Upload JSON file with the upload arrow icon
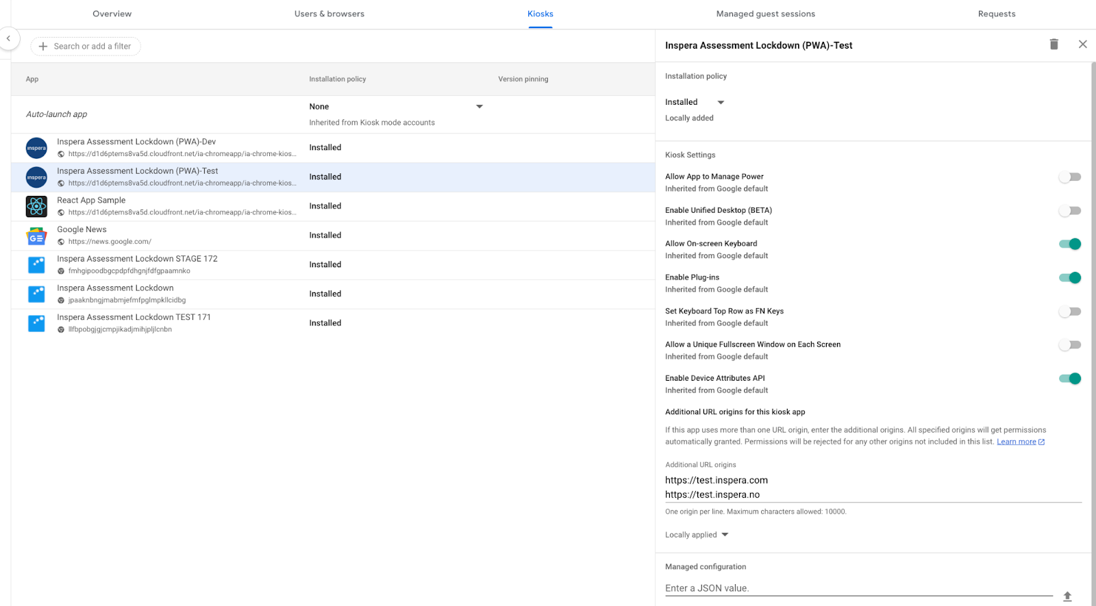Viewport: 1096px width, 606px height. click(x=1067, y=596)
